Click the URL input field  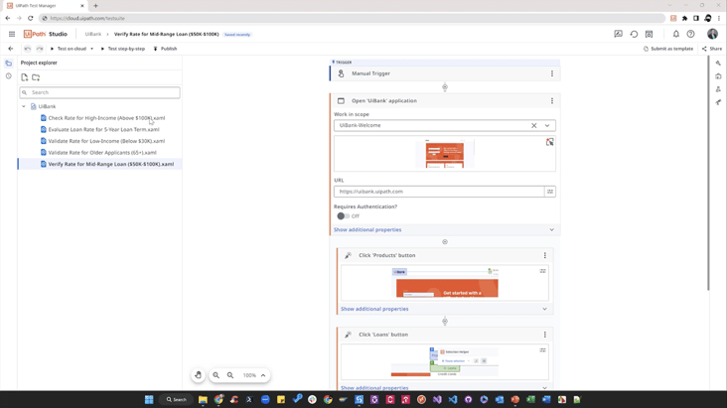coord(439,192)
